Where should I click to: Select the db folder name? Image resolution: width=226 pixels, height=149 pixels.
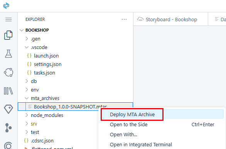click(x=34, y=81)
